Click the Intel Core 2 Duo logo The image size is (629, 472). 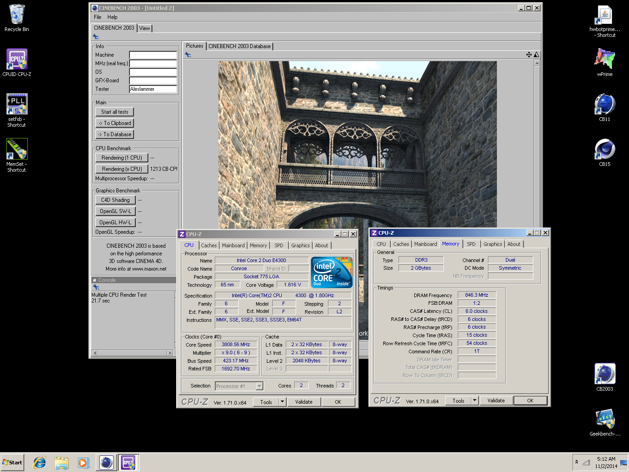tap(332, 272)
